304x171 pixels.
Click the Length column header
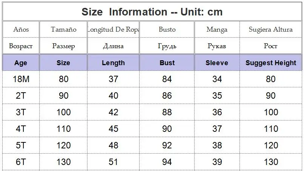coord(113,63)
